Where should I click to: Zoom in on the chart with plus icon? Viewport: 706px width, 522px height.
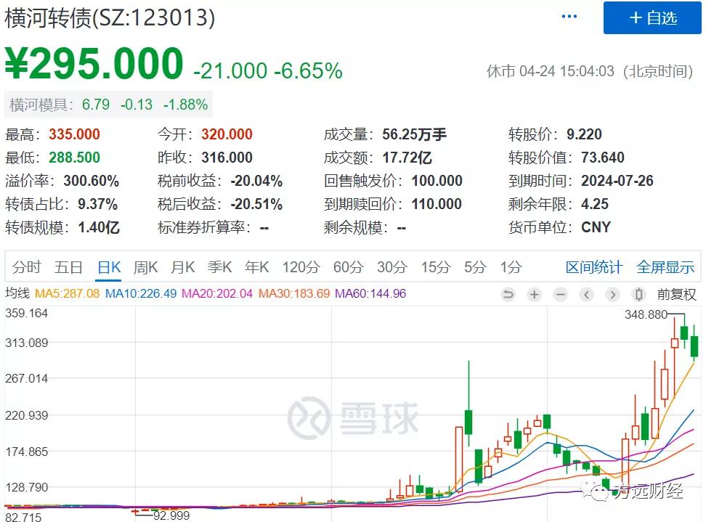[x=534, y=295]
